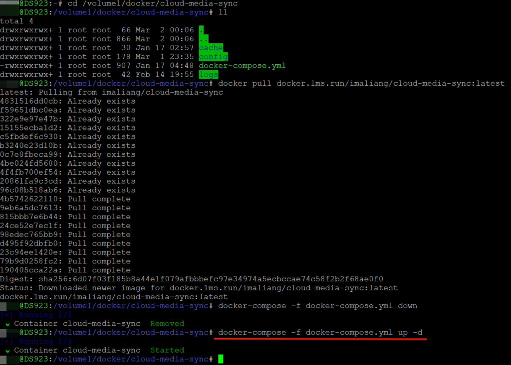
Task: Click the checkmark beside Container Started line
Action: coord(7,351)
